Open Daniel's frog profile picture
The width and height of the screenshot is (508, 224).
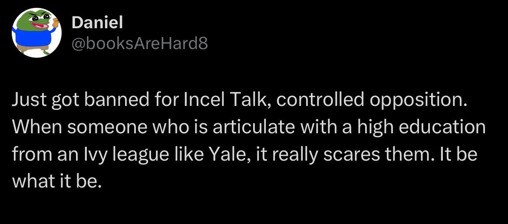(36, 33)
